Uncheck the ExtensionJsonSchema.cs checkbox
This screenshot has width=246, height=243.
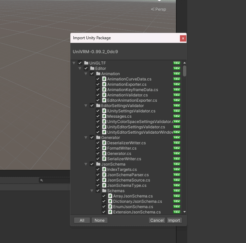point(104,212)
